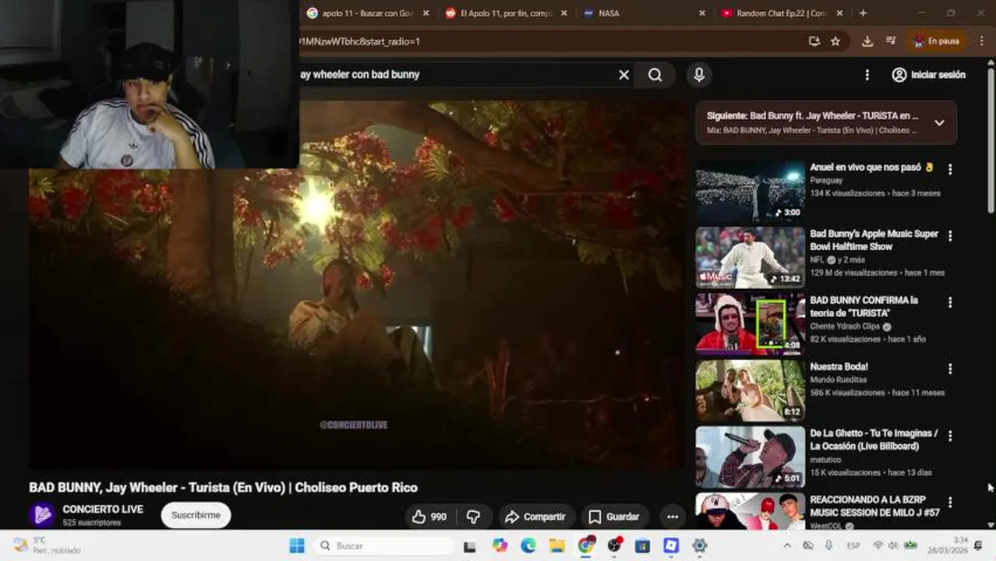Close the 'apolo 11 - Buscar con Google' tab
The image size is (996, 561).
(426, 13)
